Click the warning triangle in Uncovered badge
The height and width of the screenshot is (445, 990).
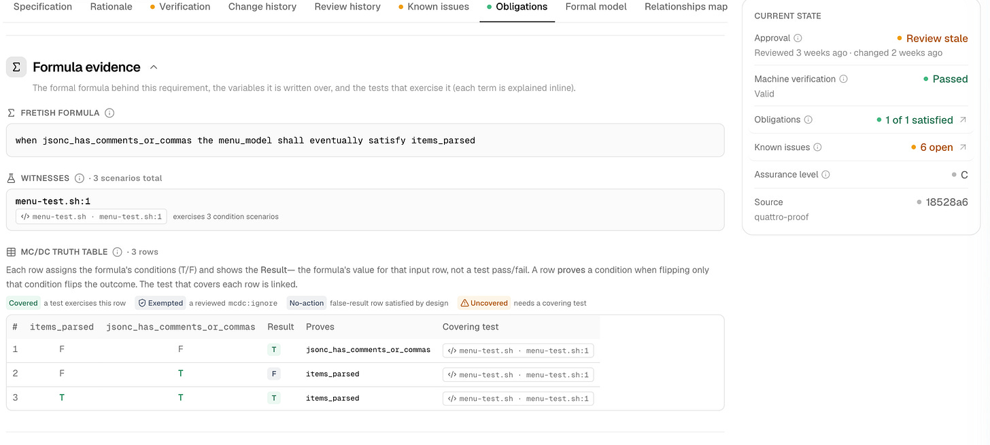tap(464, 303)
